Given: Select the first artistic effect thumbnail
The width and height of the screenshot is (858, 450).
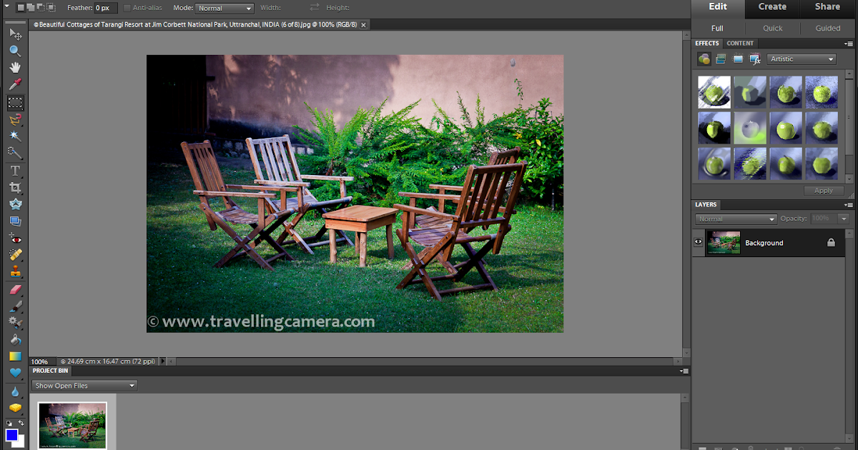Looking at the screenshot, I should [x=714, y=92].
